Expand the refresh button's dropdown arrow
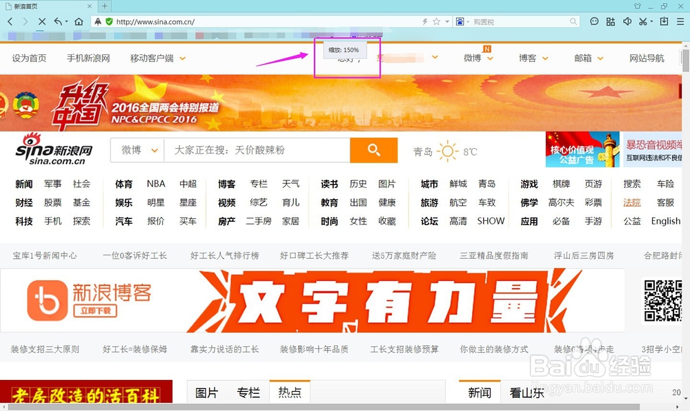The image size is (690, 411). tap(66, 21)
